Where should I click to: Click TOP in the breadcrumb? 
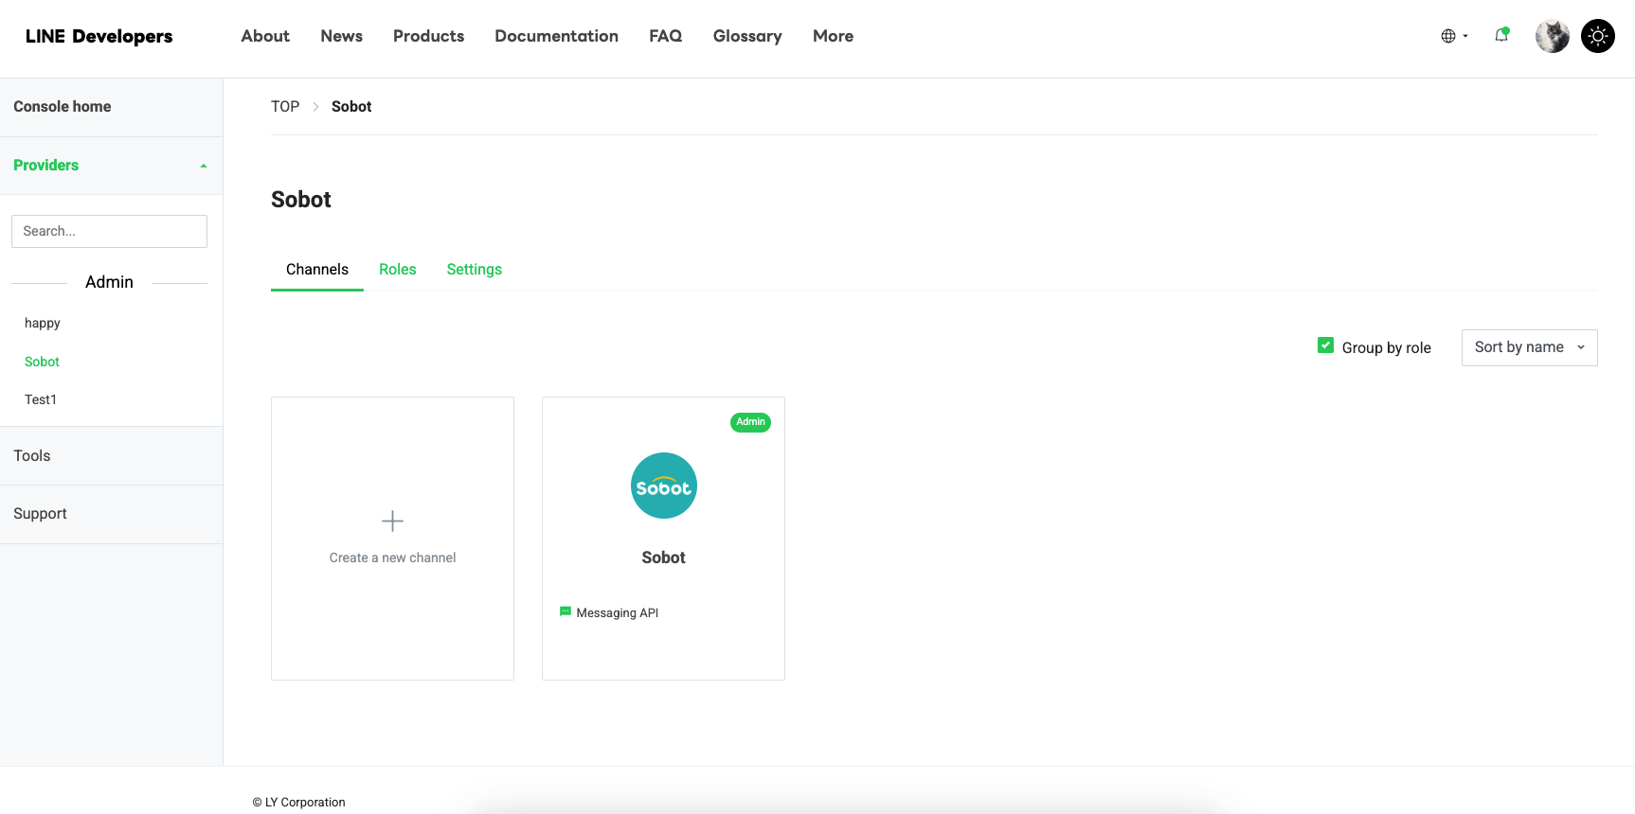(285, 107)
